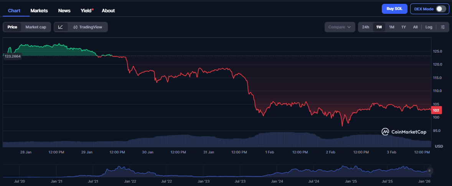Open the Chart tab
This screenshot has width=452, height=186.
[x=14, y=11]
